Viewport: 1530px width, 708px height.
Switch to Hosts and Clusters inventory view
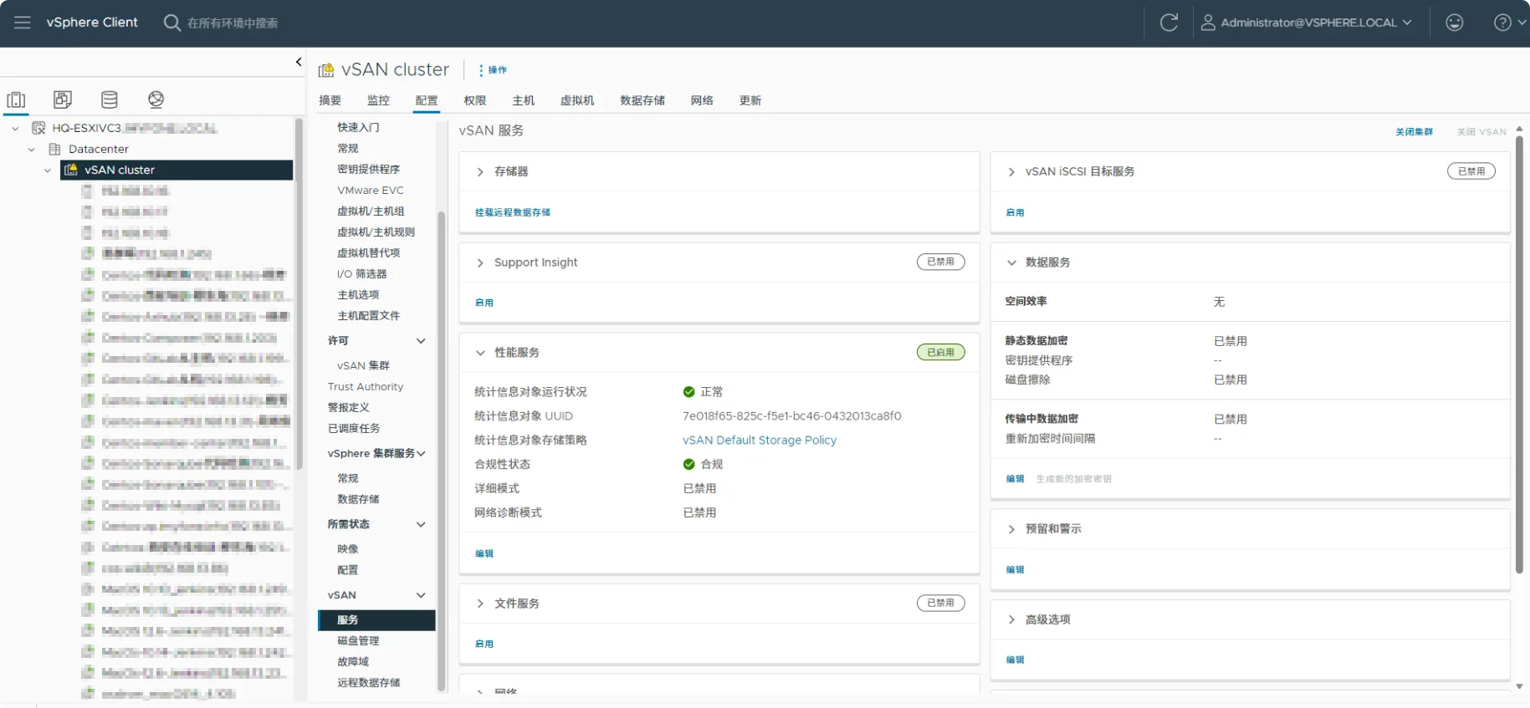coord(16,99)
